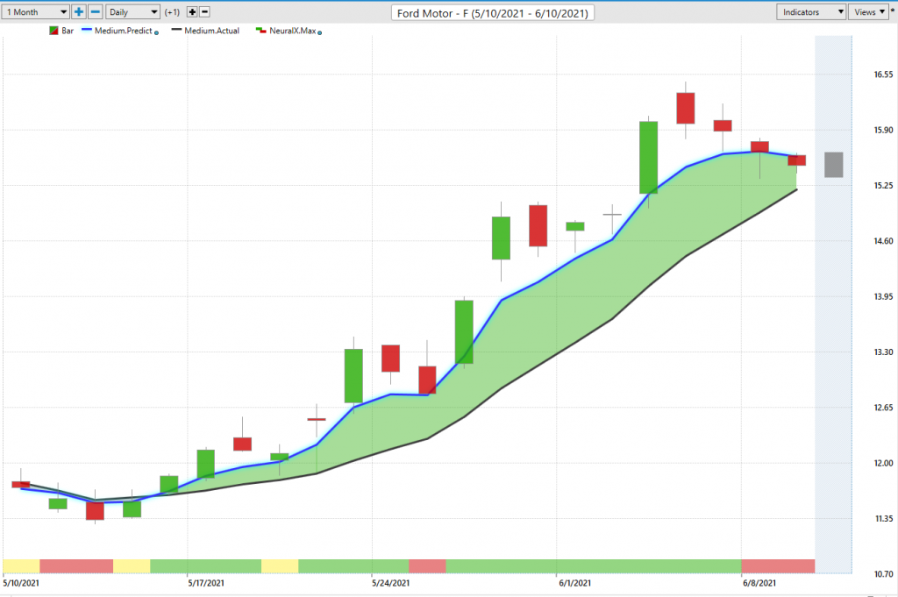The height and width of the screenshot is (597, 898).
Task: Click the 15.25 price axis label
Action: (x=883, y=186)
